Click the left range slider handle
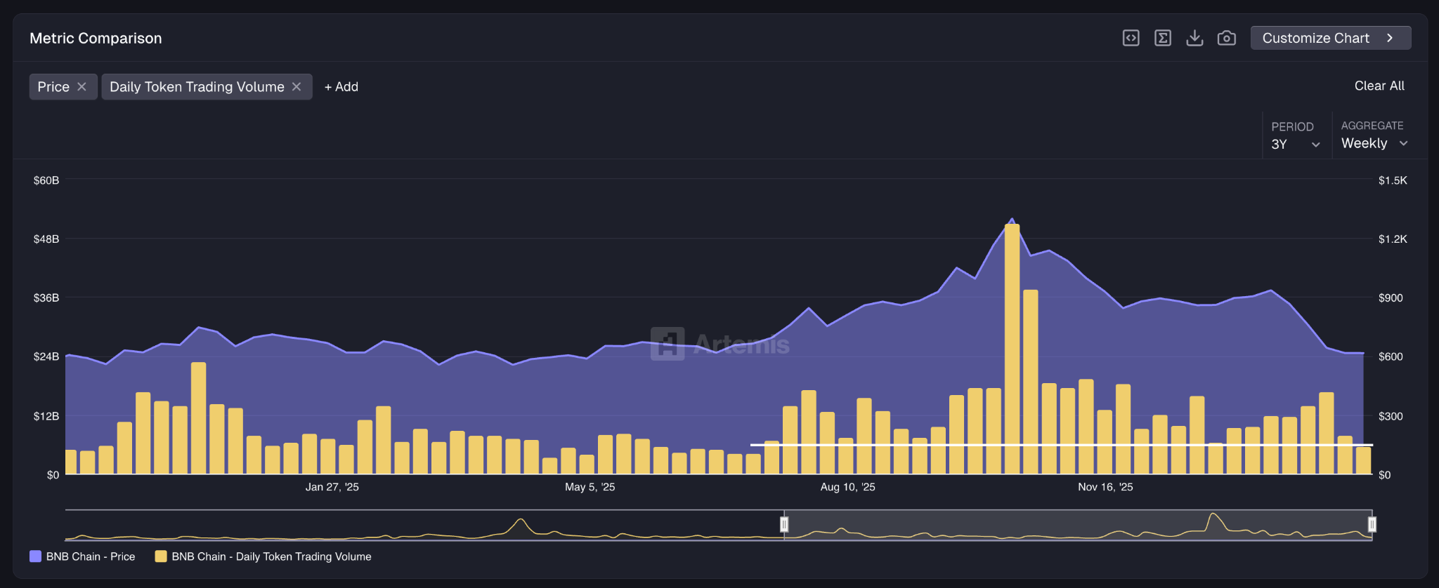Viewport: 1439px width, 588px height. (x=784, y=524)
